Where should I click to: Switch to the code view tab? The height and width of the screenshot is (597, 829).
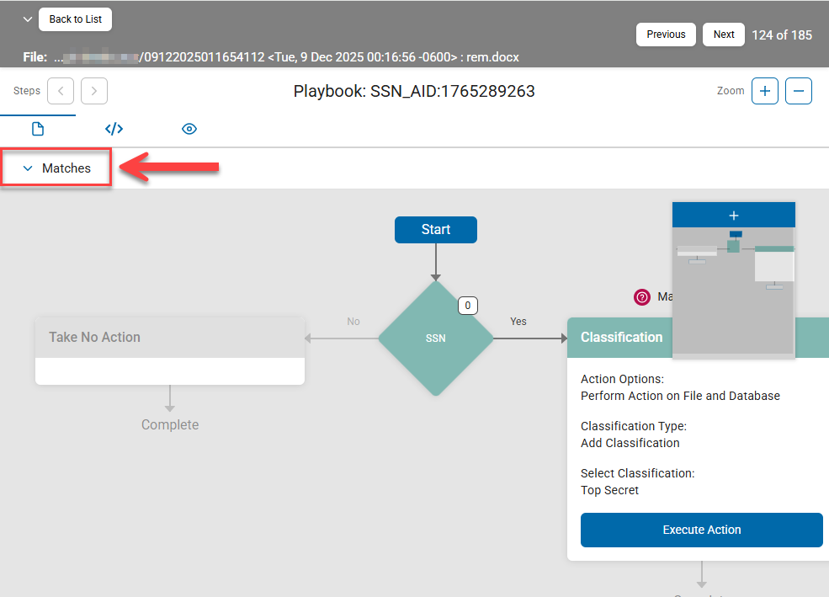(x=114, y=129)
